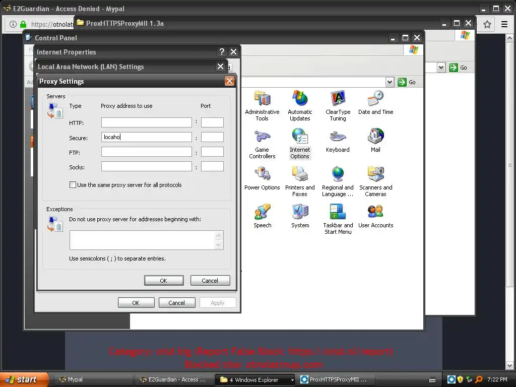Viewport: 516px width, 387px height.
Task: Click Cancel in Internet Properties dialog
Action: (177, 303)
